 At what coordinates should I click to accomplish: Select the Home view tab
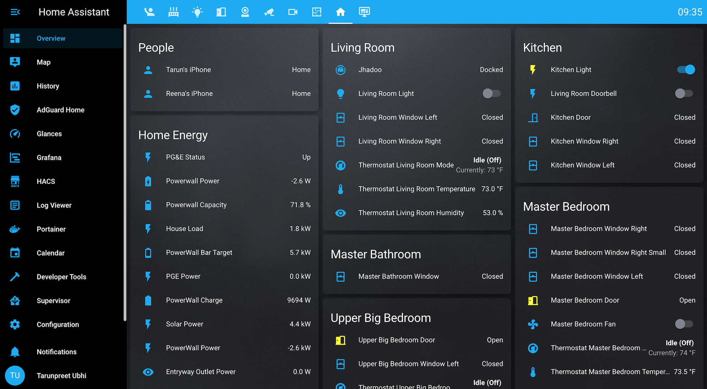[x=340, y=12]
